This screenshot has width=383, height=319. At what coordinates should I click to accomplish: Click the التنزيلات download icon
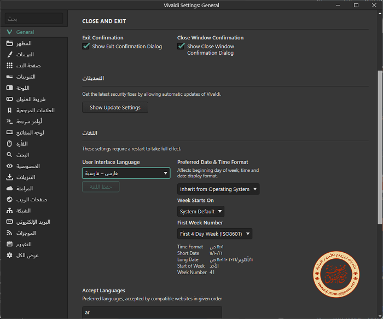coord(9,177)
